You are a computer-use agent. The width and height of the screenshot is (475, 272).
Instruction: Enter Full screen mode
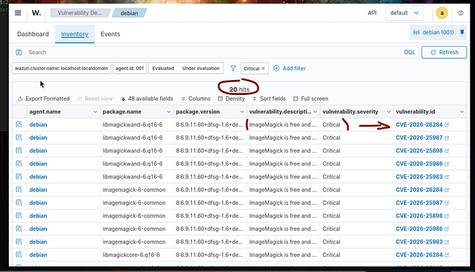click(311, 99)
